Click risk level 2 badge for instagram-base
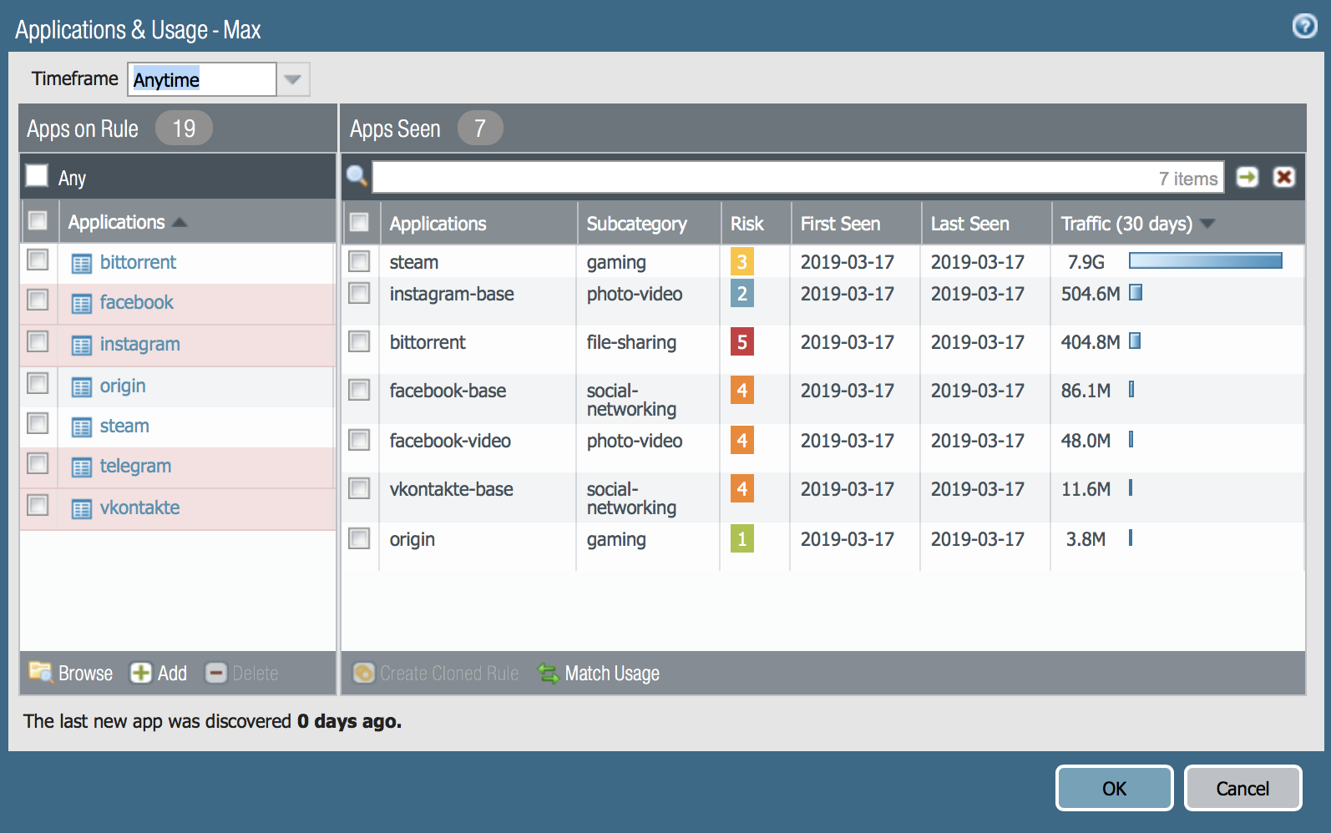The image size is (1331, 833). [x=742, y=294]
